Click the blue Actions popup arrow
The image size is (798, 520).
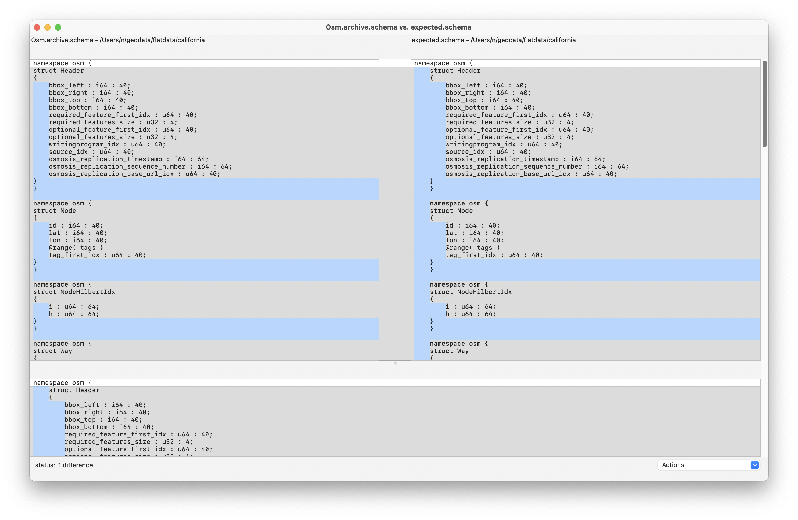[755, 465]
